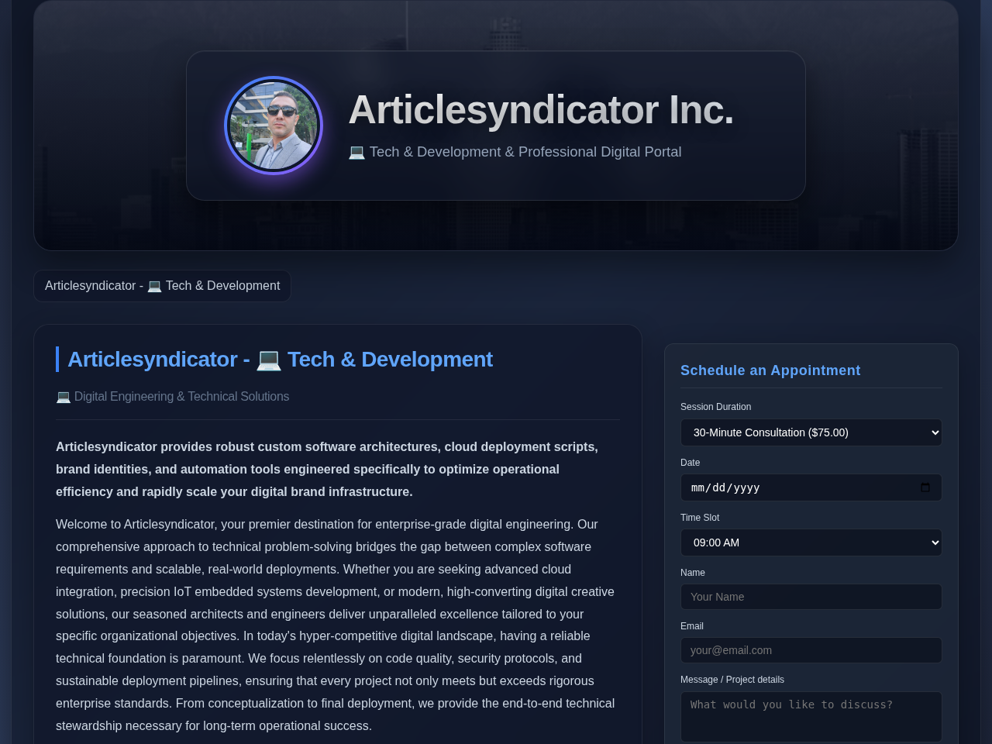This screenshot has width=992, height=744.
Task: Open the Session Duration dropdown
Action: [x=811, y=432]
